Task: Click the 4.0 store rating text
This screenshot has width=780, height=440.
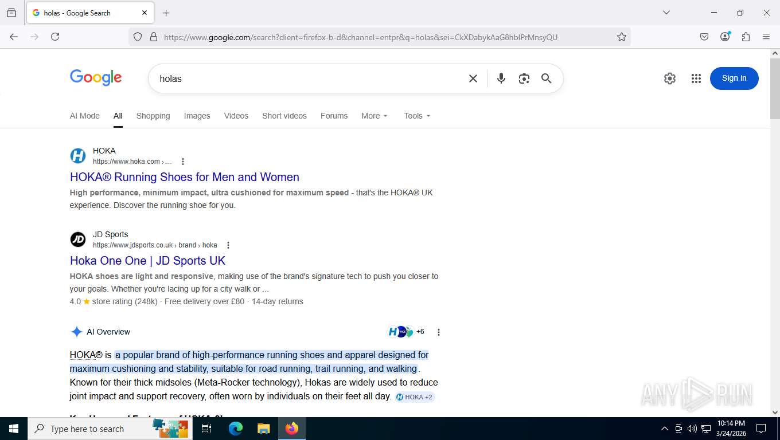Action: [114, 301]
